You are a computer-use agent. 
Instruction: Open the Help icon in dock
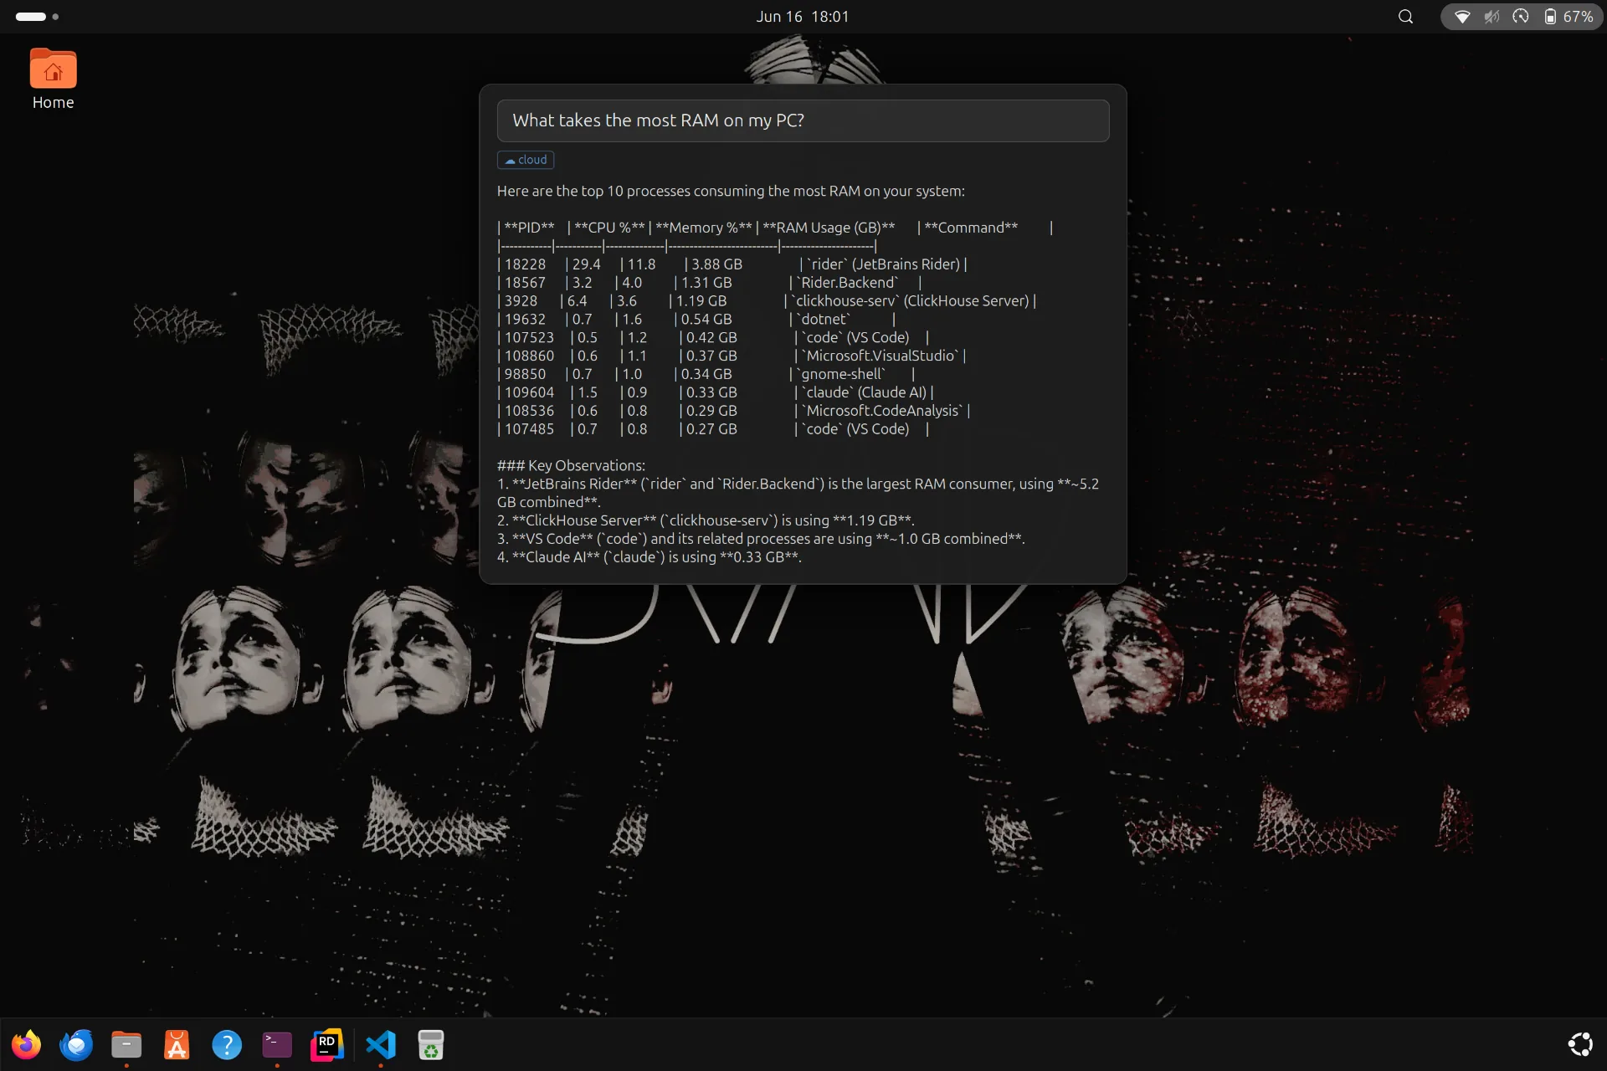click(x=227, y=1044)
